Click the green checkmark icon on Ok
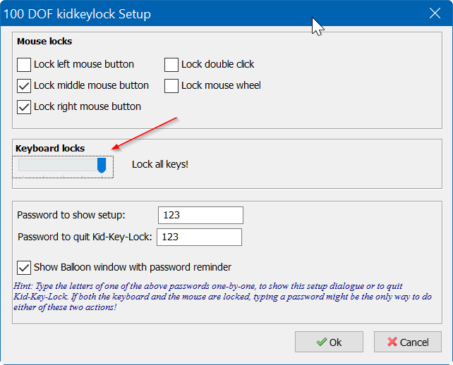 (322, 342)
